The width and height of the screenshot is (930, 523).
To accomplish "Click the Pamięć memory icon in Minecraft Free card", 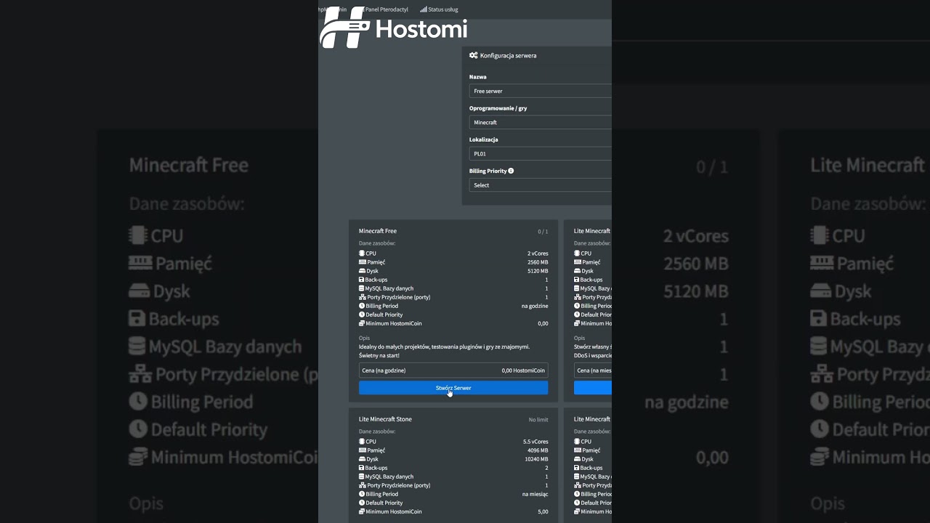I will coord(363,262).
